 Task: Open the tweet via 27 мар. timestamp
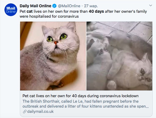(91, 6)
